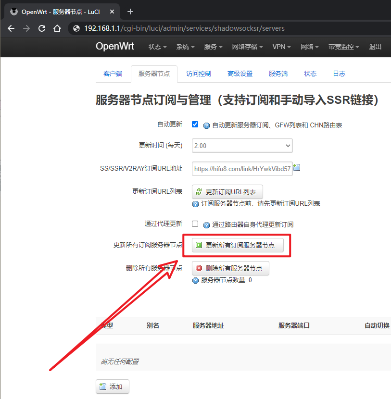Click the 添加 button below the table
The image size is (391, 399).
tap(113, 387)
